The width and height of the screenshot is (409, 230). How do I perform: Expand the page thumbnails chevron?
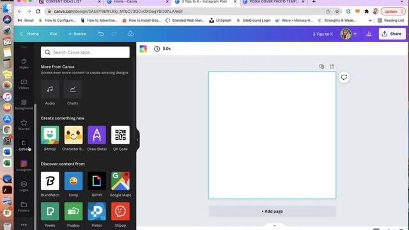point(274,226)
